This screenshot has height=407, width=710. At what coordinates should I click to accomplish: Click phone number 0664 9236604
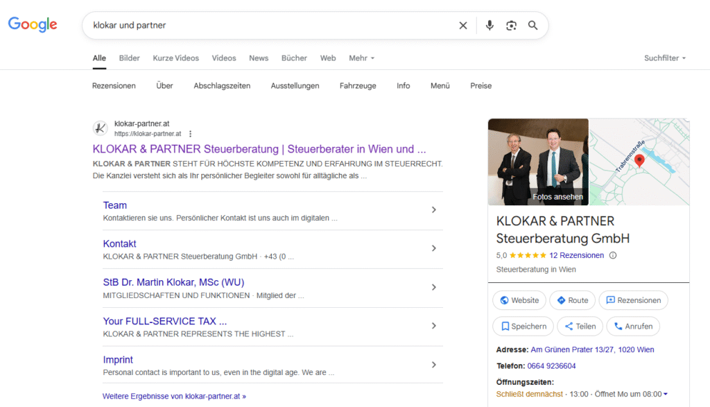pyautogui.click(x=551, y=366)
